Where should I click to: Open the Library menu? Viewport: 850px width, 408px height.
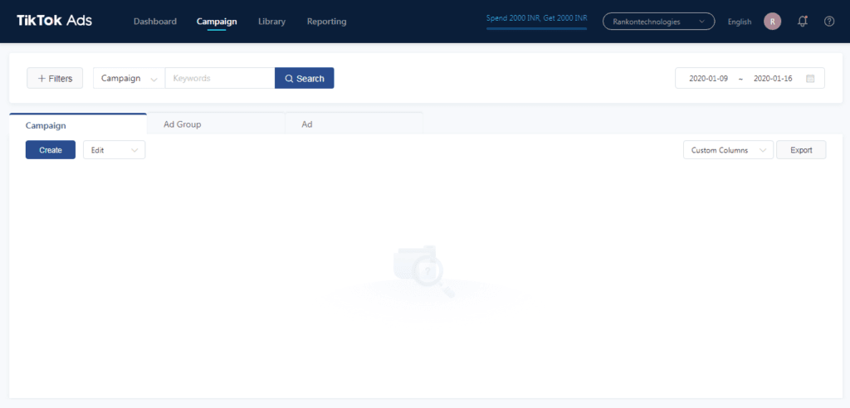click(272, 22)
